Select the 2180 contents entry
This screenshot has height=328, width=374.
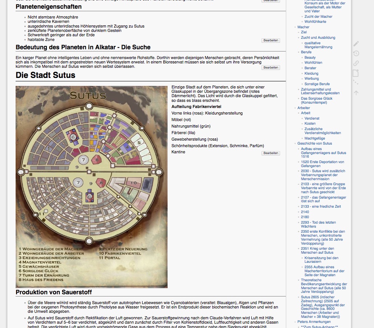coord(305,217)
